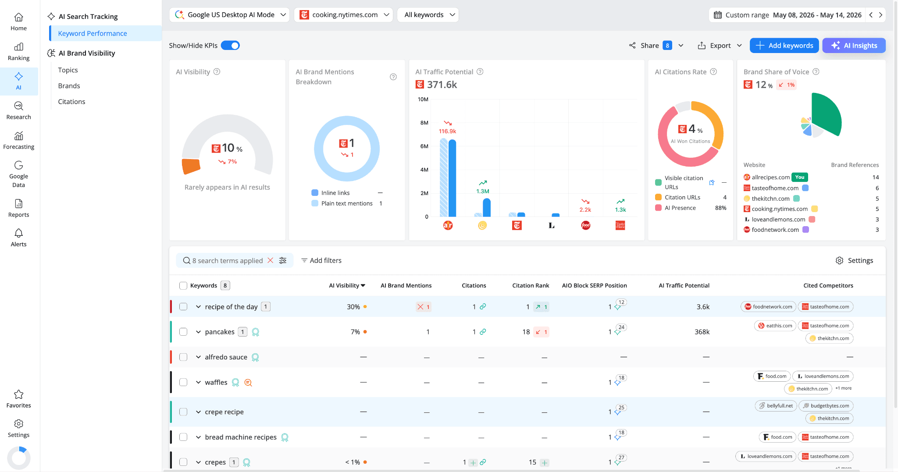Click foodnetwork.com competitor chip in first row

pos(768,307)
